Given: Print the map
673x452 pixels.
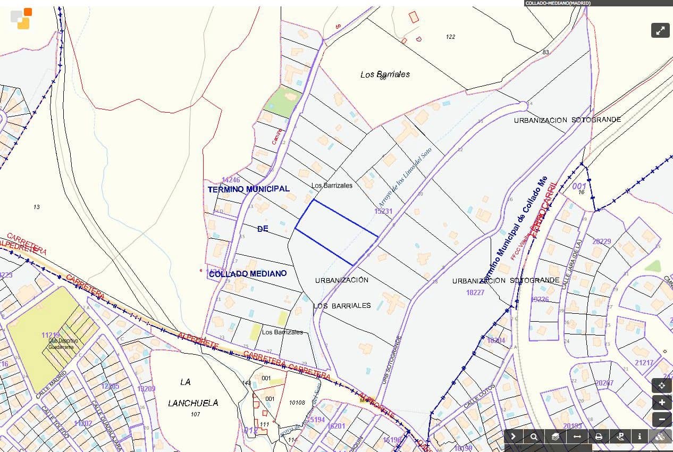Looking at the screenshot, I should click(598, 437).
